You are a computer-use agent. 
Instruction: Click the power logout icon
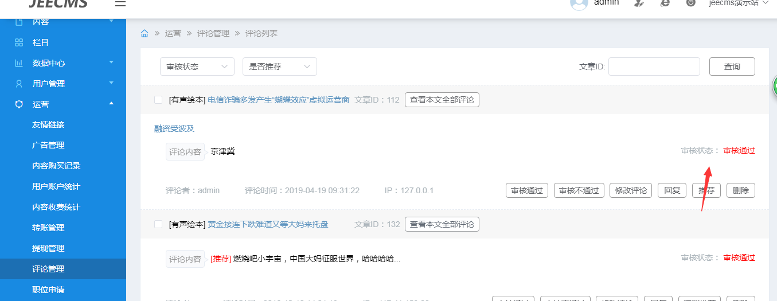coord(691,3)
